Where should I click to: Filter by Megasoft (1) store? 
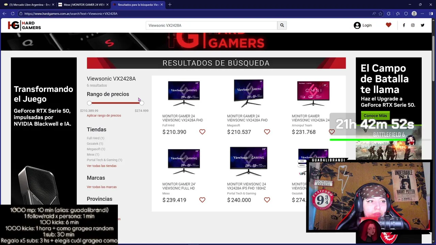(x=96, y=149)
